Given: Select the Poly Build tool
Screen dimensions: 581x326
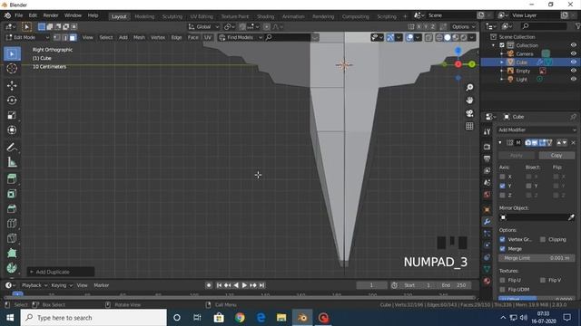Looking at the screenshot, I should click(12, 253).
